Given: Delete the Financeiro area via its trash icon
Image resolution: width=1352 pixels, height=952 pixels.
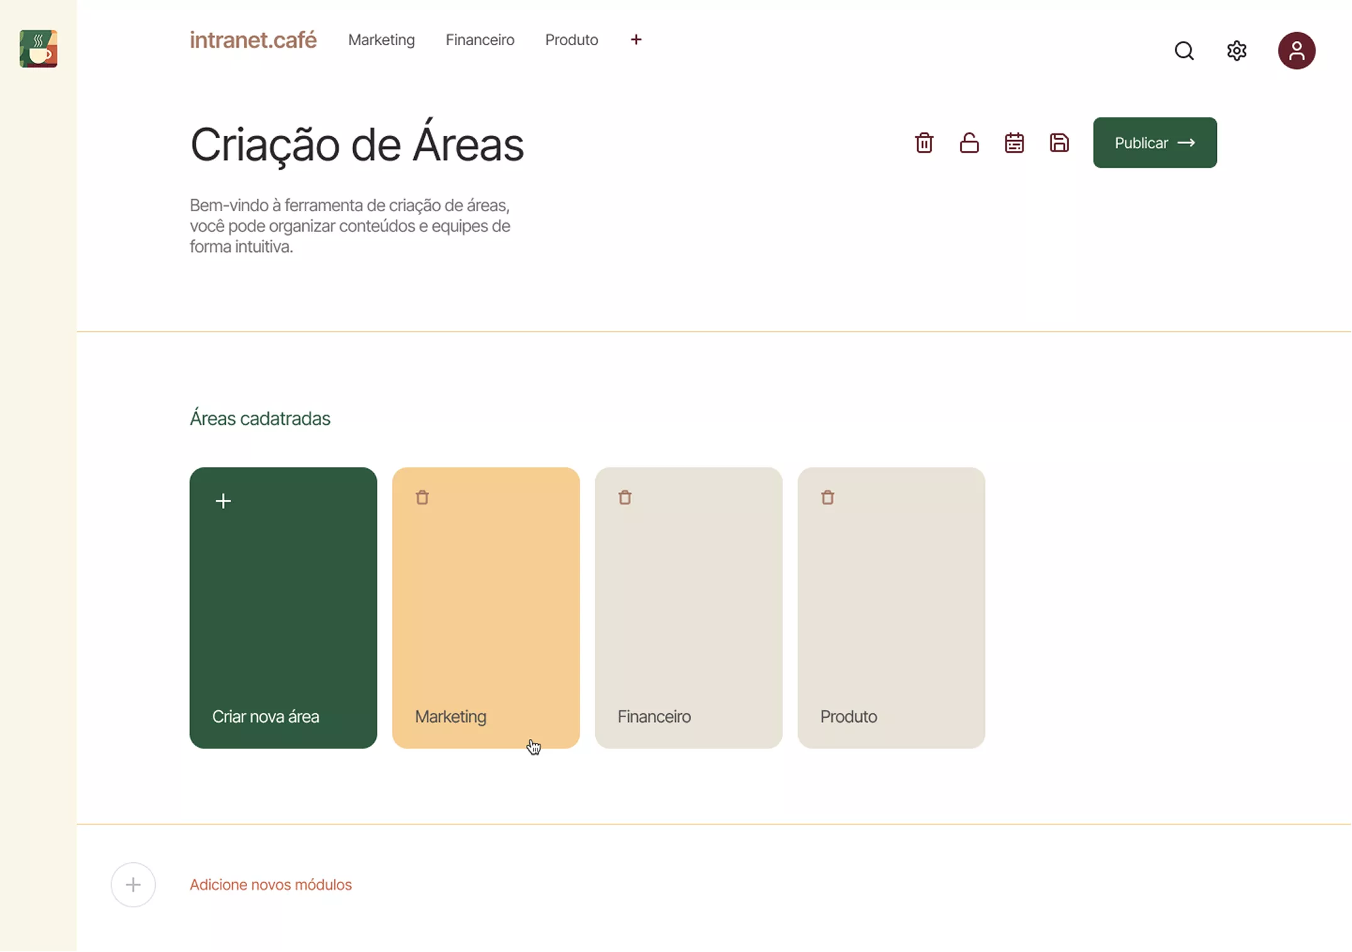Looking at the screenshot, I should [x=625, y=497].
